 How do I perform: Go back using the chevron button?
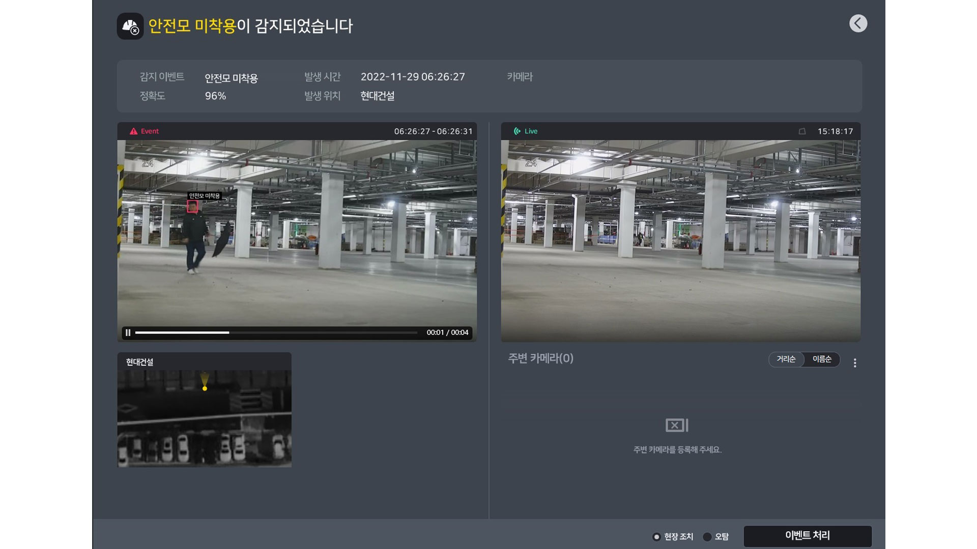pos(858,23)
